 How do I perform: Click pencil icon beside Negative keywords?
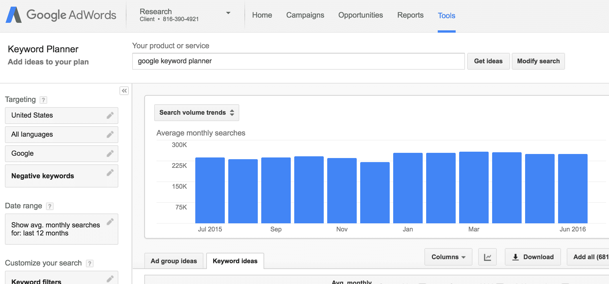point(110,173)
